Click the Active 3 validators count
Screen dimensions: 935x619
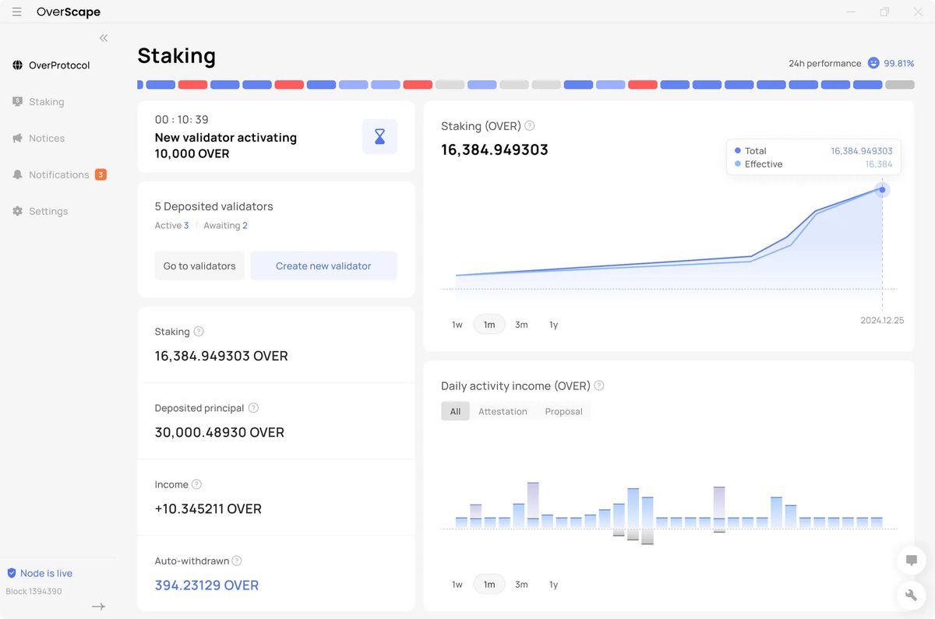(x=171, y=226)
